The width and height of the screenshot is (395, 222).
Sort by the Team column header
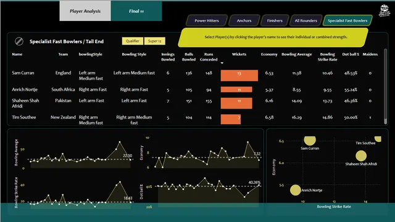pos(63,54)
